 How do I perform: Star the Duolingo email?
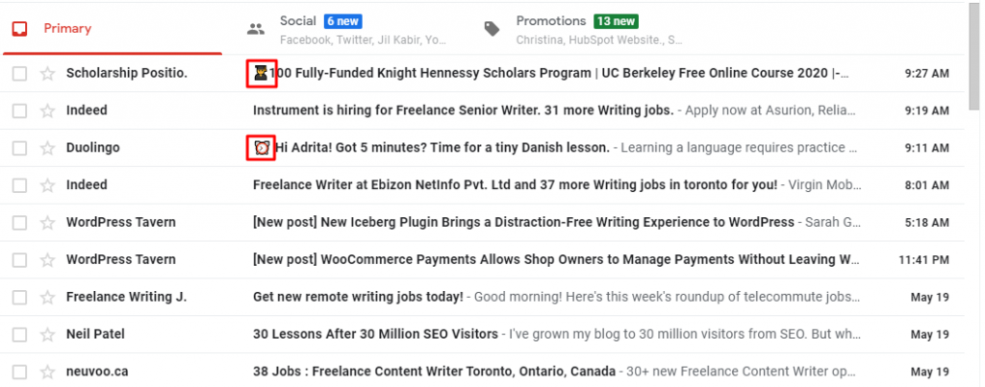[48, 149]
